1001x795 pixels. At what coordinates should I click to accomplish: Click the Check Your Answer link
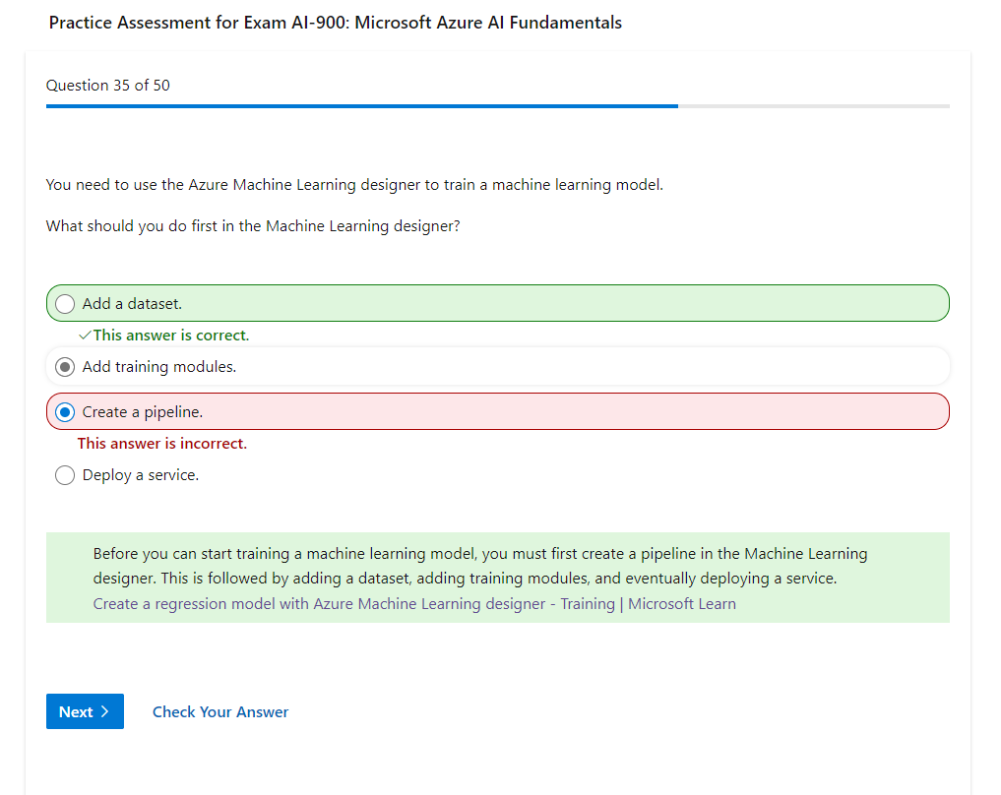pos(220,712)
